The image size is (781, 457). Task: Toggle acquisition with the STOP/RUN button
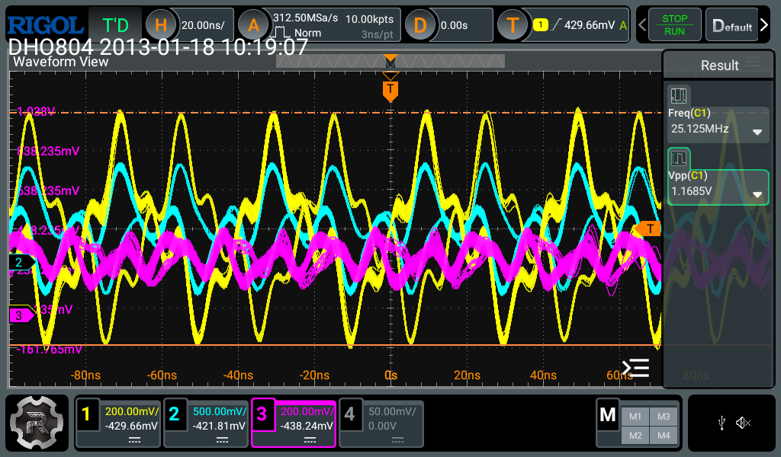point(673,25)
